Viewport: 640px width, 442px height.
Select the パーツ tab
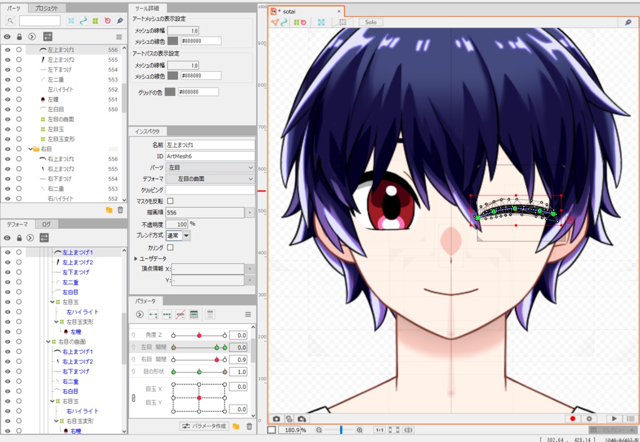click(x=14, y=8)
